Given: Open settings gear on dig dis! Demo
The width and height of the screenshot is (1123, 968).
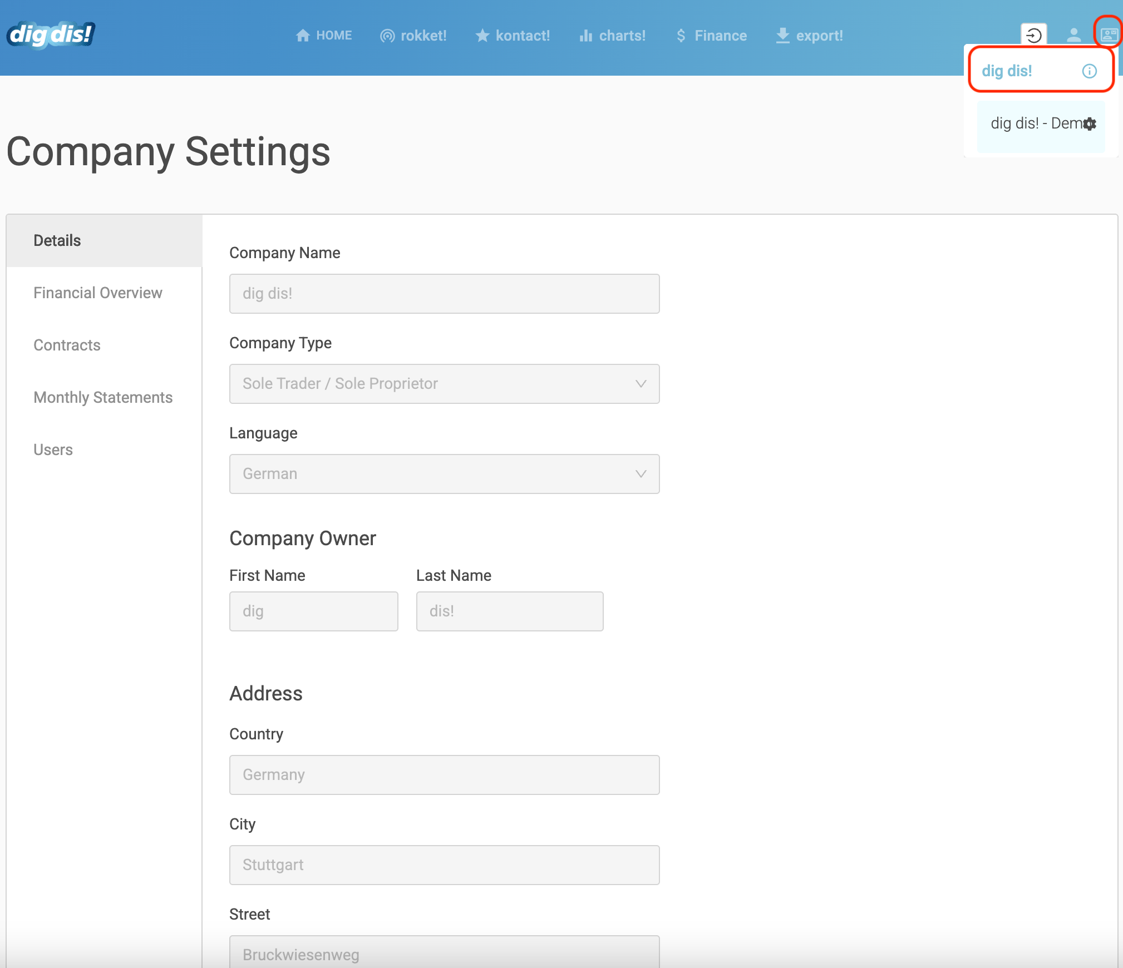Looking at the screenshot, I should [1090, 124].
